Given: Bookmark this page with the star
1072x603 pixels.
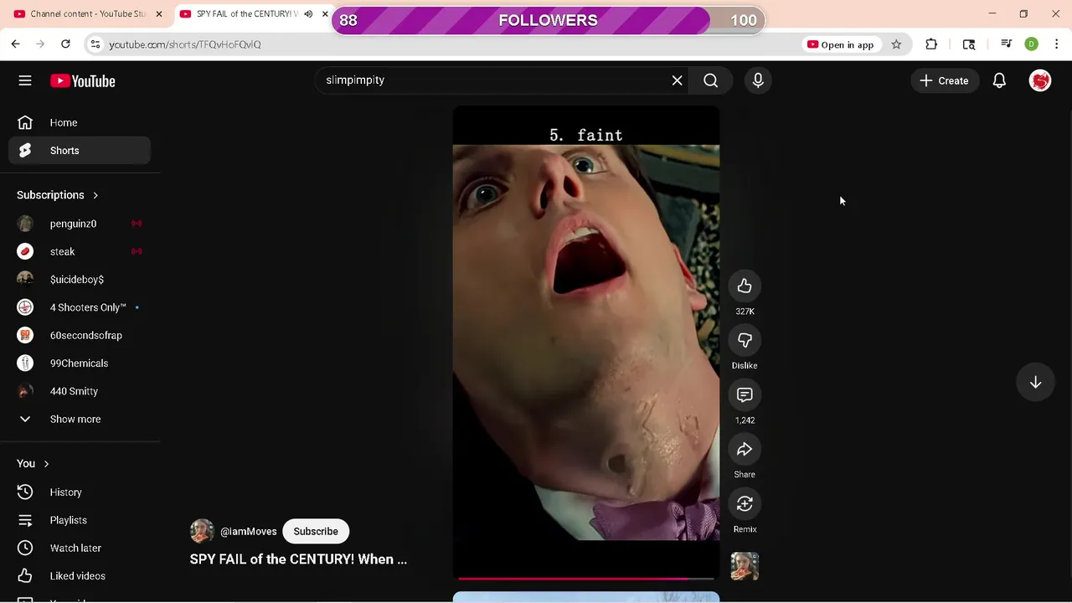Looking at the screenshot, I should (x=896, y=44).
